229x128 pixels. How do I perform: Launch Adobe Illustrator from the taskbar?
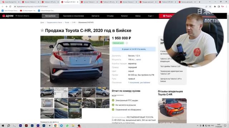(26, 126)
